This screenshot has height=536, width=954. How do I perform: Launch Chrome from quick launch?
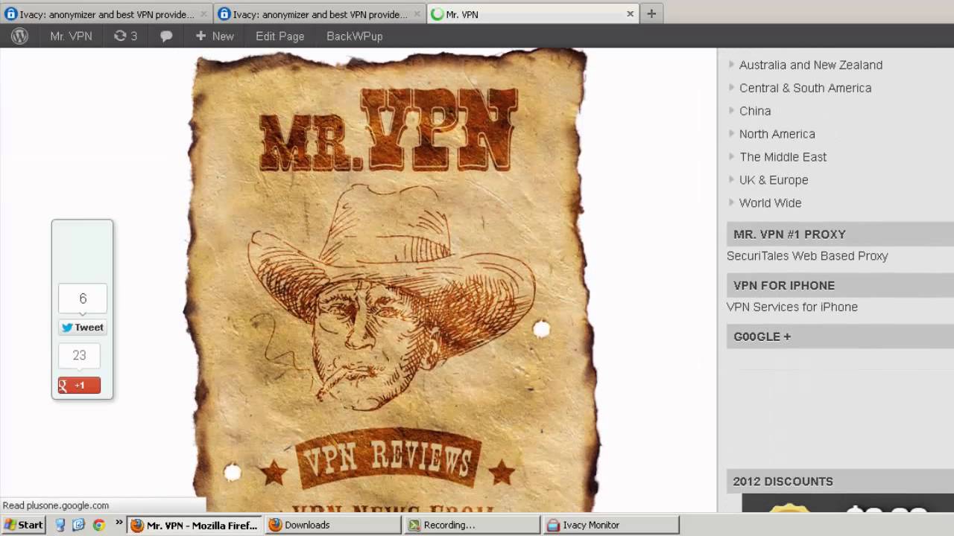point(98,525)
